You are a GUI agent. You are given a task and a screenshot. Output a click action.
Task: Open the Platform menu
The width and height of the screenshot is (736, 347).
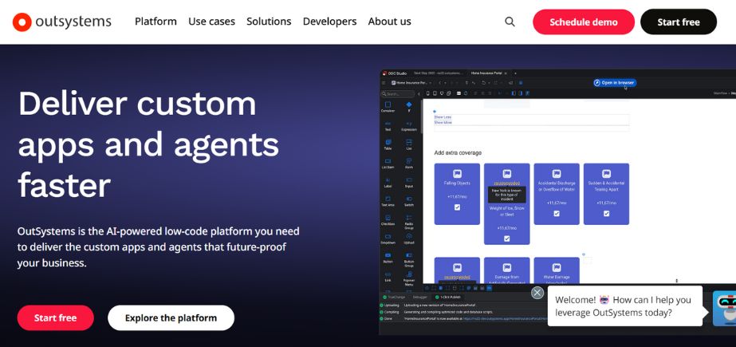click(155, 22)
